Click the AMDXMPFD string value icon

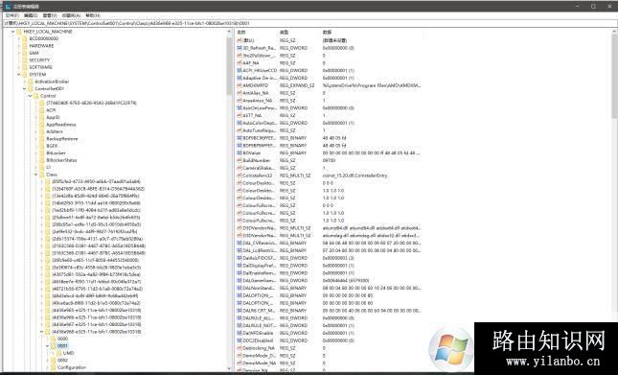click(x=240, y=85)
